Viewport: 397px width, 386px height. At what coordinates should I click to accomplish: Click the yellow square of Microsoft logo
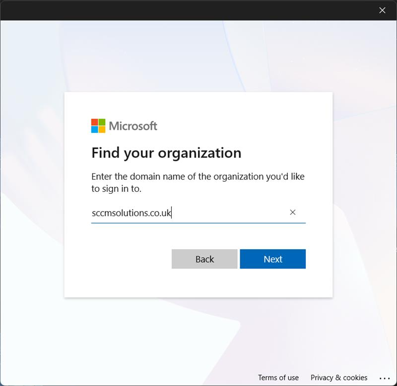[102, 129]
